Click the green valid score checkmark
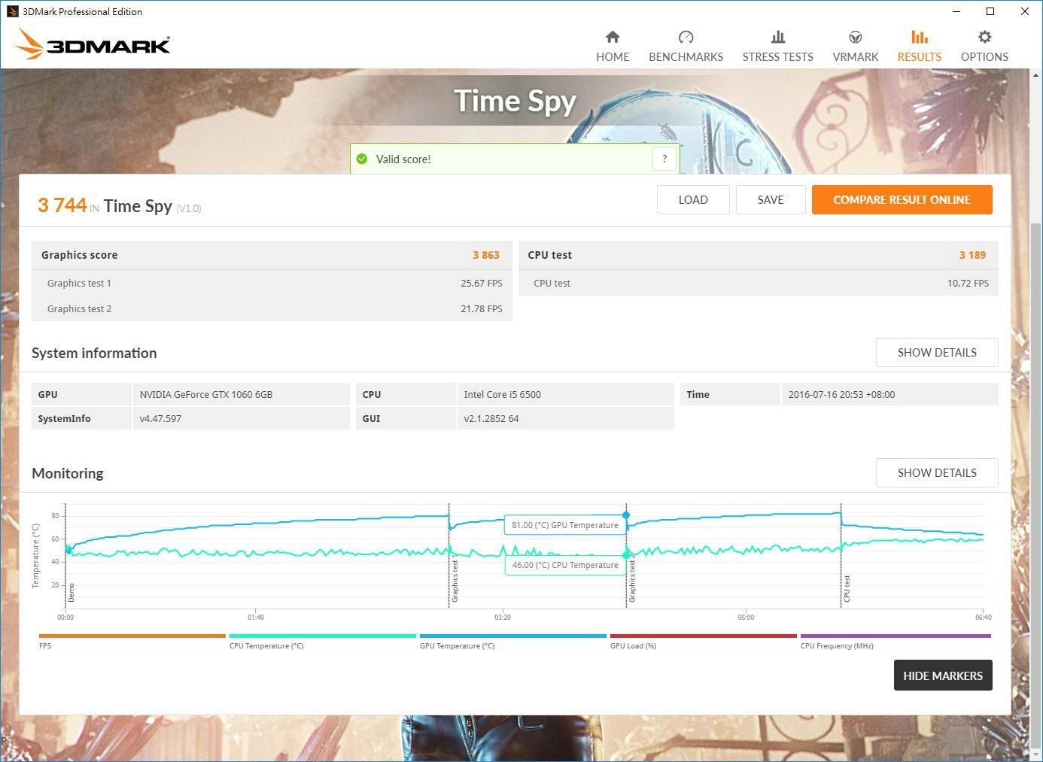1043x762 pixels. 362,159
